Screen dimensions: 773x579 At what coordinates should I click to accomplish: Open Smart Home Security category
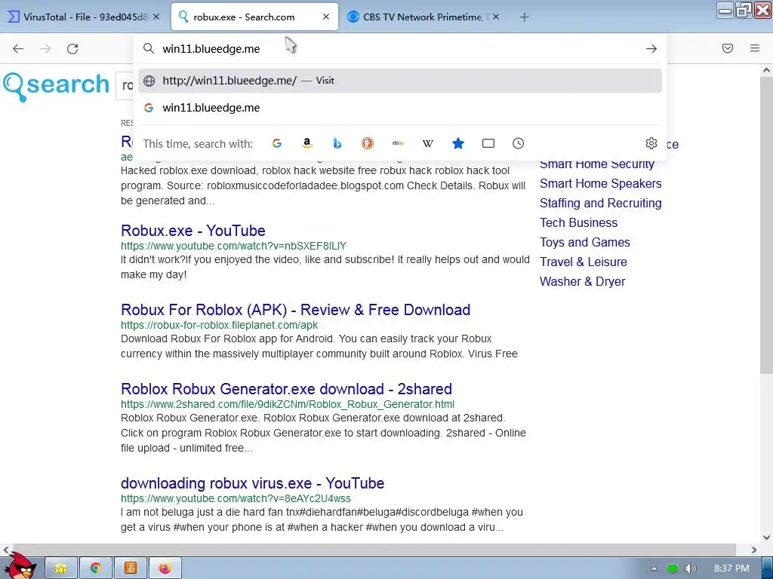[597, 164]
